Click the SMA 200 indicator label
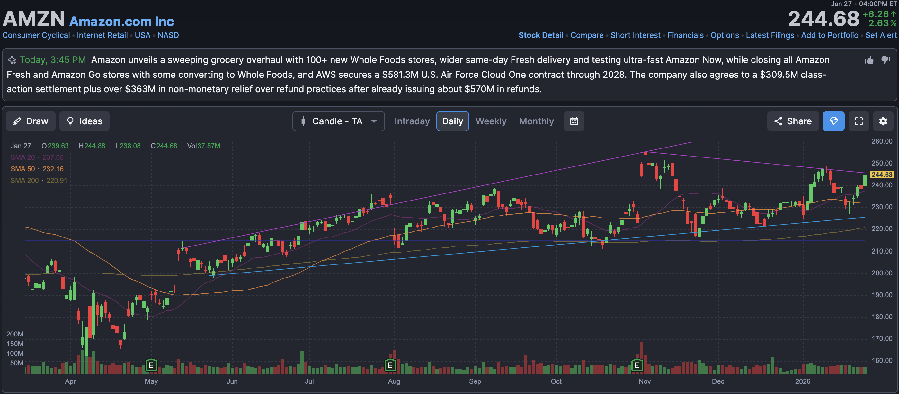Image resolution: width=899 pixels, height=394 pixels. (x=24, y=180)
